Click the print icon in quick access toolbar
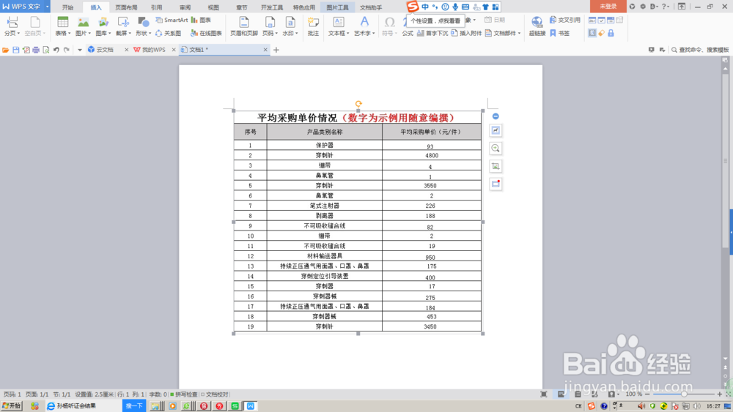This screenshot has width=733, height=412. [36, 50]
